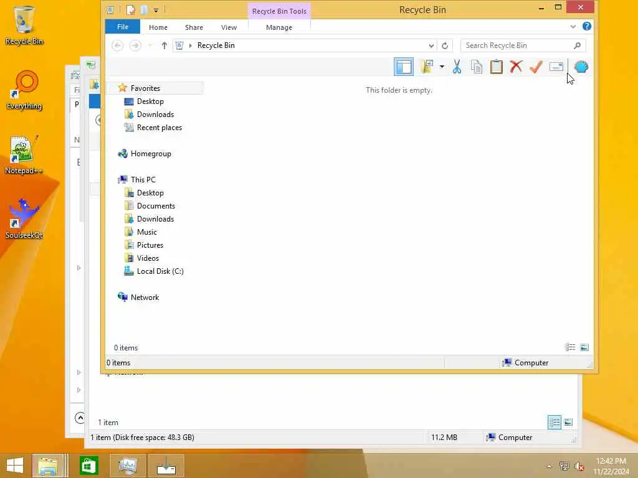Screen dimensions: 638x478
Task: Select Downloads under This PC
Action: coord(155,218)
